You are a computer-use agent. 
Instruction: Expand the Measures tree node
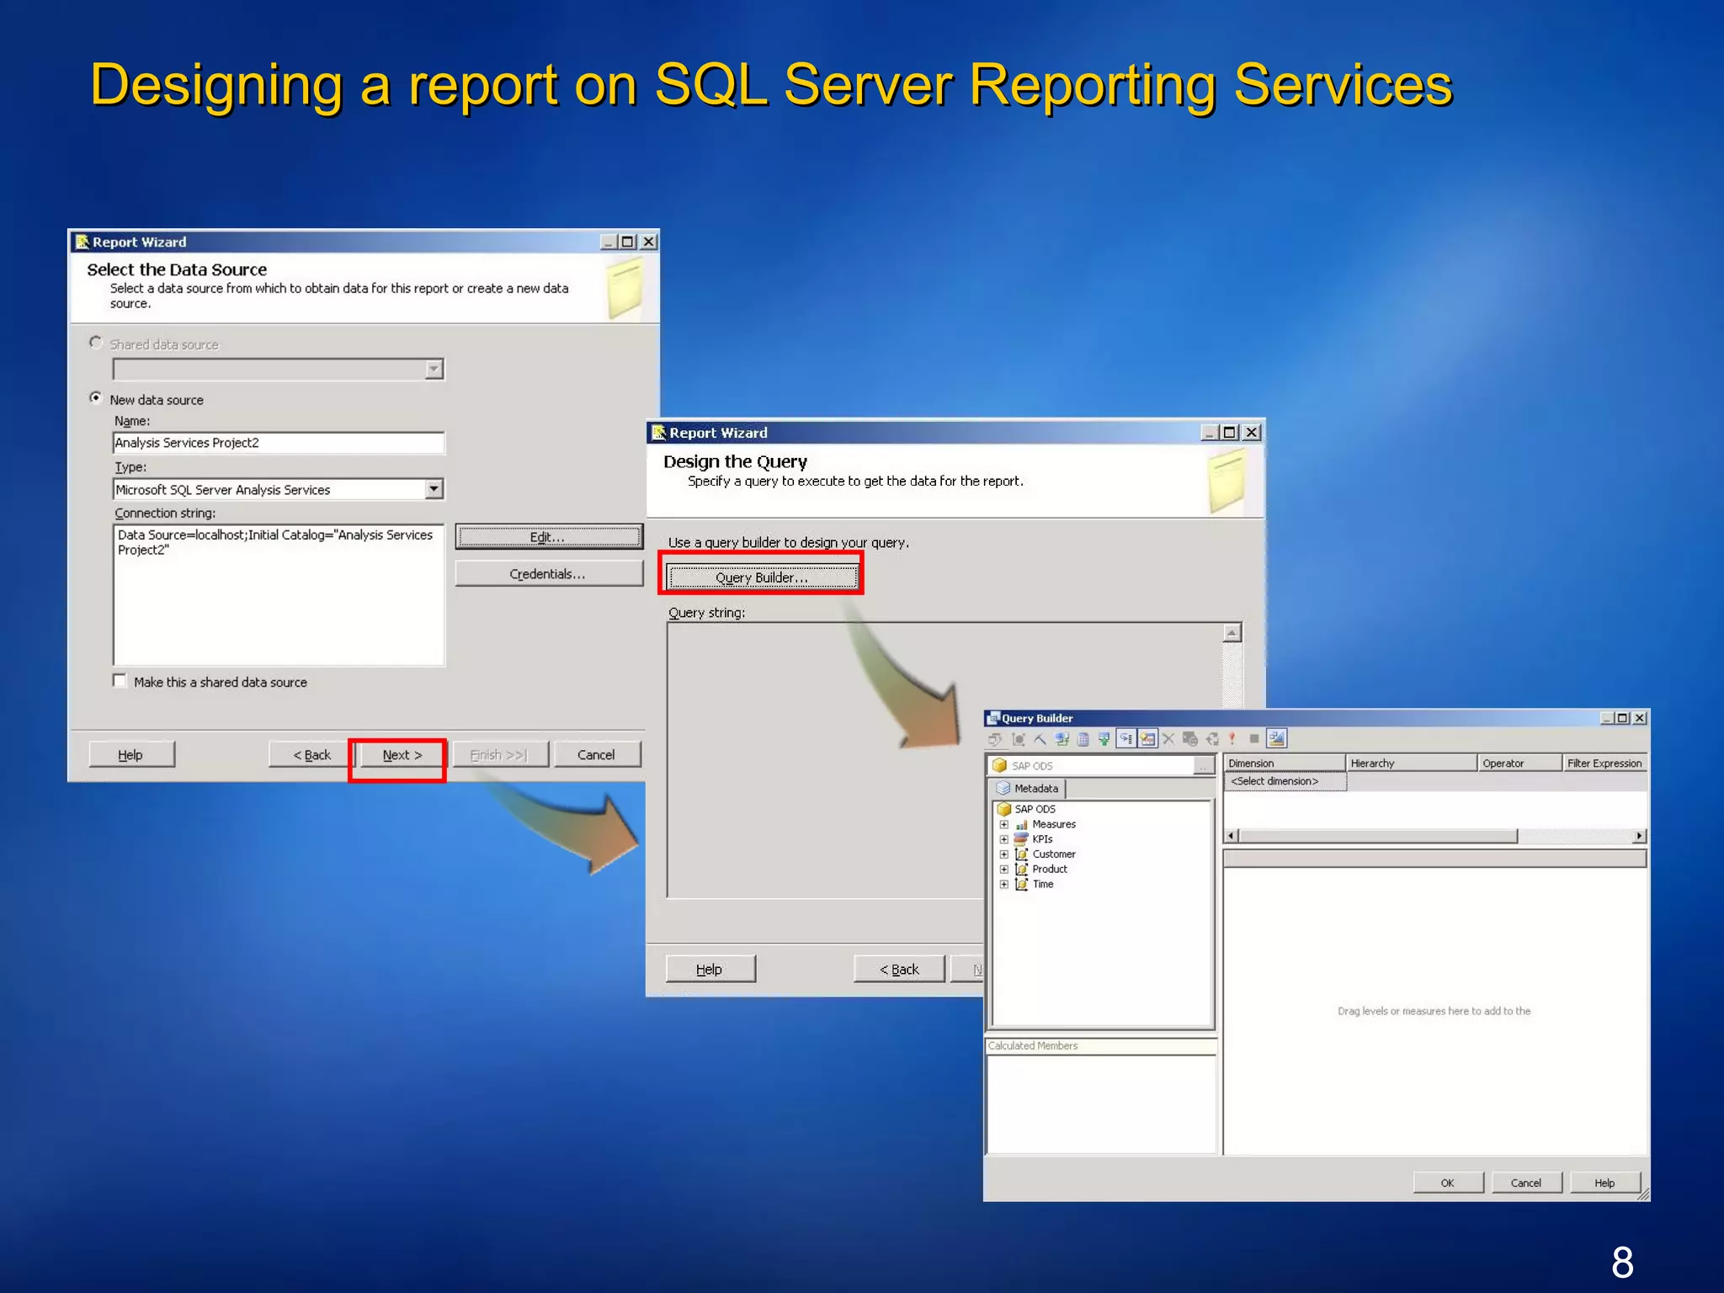(1003, 824)
